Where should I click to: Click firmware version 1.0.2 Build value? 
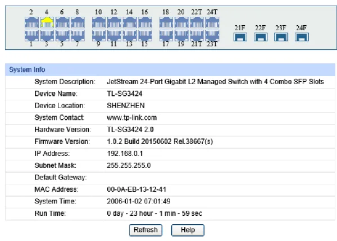click(160, 141)
